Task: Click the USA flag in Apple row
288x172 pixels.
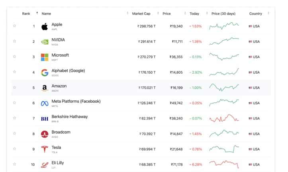Action: [x=250, y=26]
